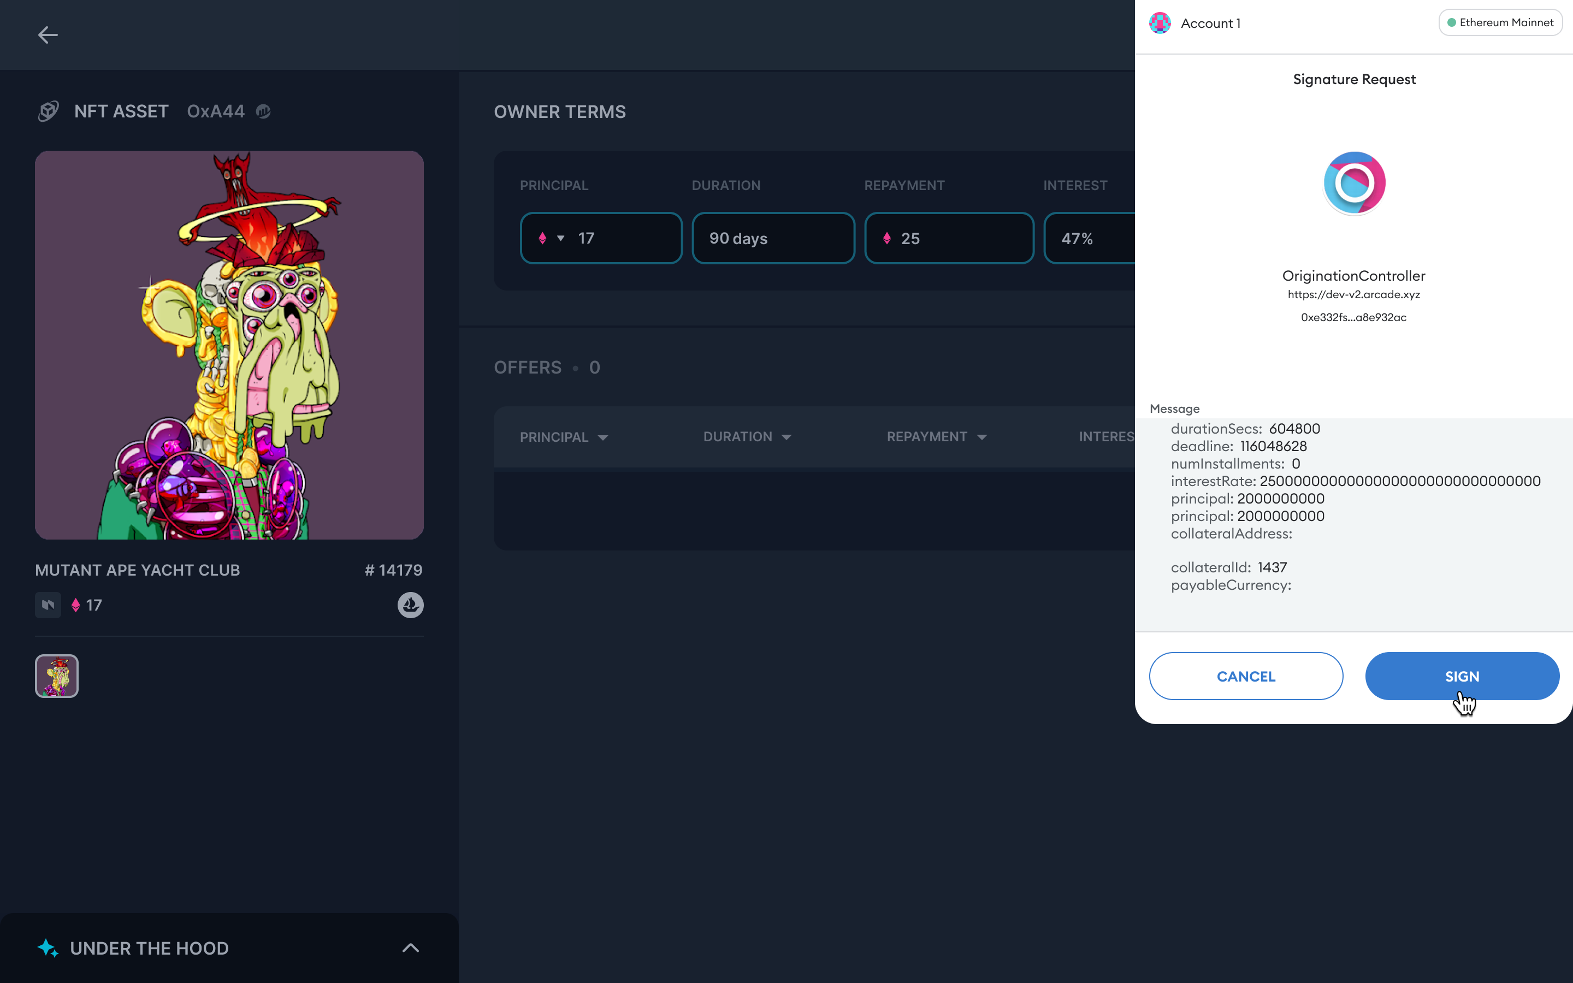The width and height of the screenshot is (1573, 983).
Task: Click the Sign button
Action: tap(1462, 676)
